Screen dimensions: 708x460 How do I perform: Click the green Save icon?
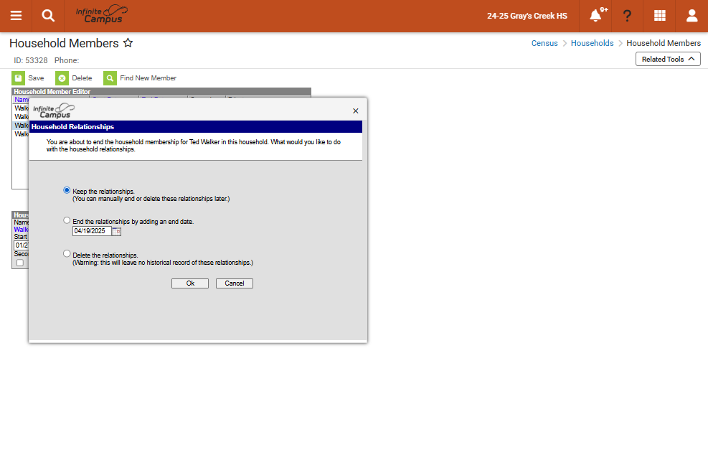pos(19,78)
